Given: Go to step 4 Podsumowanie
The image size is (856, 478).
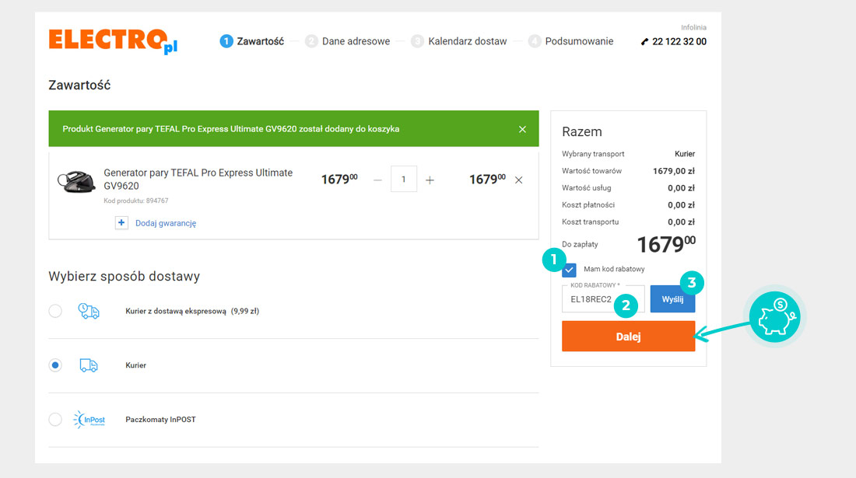Looking at the screenshot, I should coord(571,41).
